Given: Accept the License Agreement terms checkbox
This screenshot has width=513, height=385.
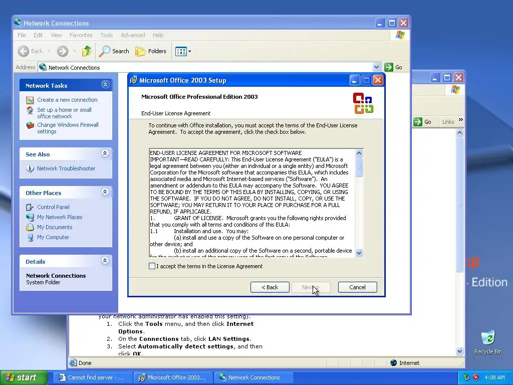Looking at the screenshot, I should 152,266.
